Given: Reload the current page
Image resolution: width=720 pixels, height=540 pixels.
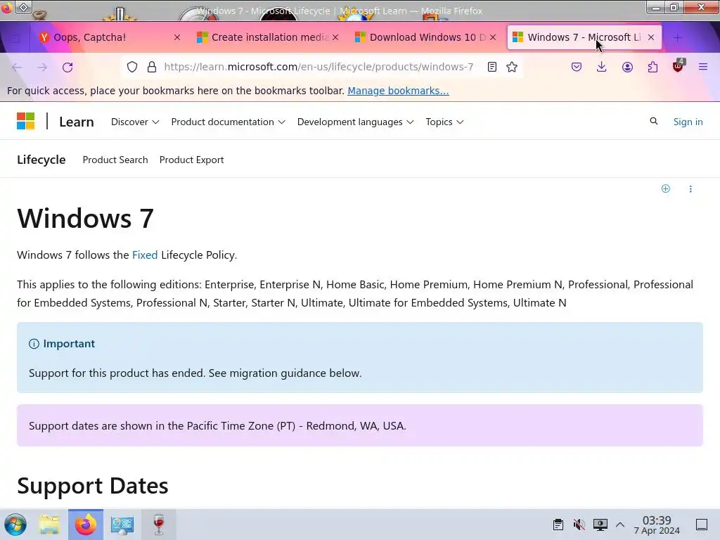Looking at the screenshot, I should [67, 67].
